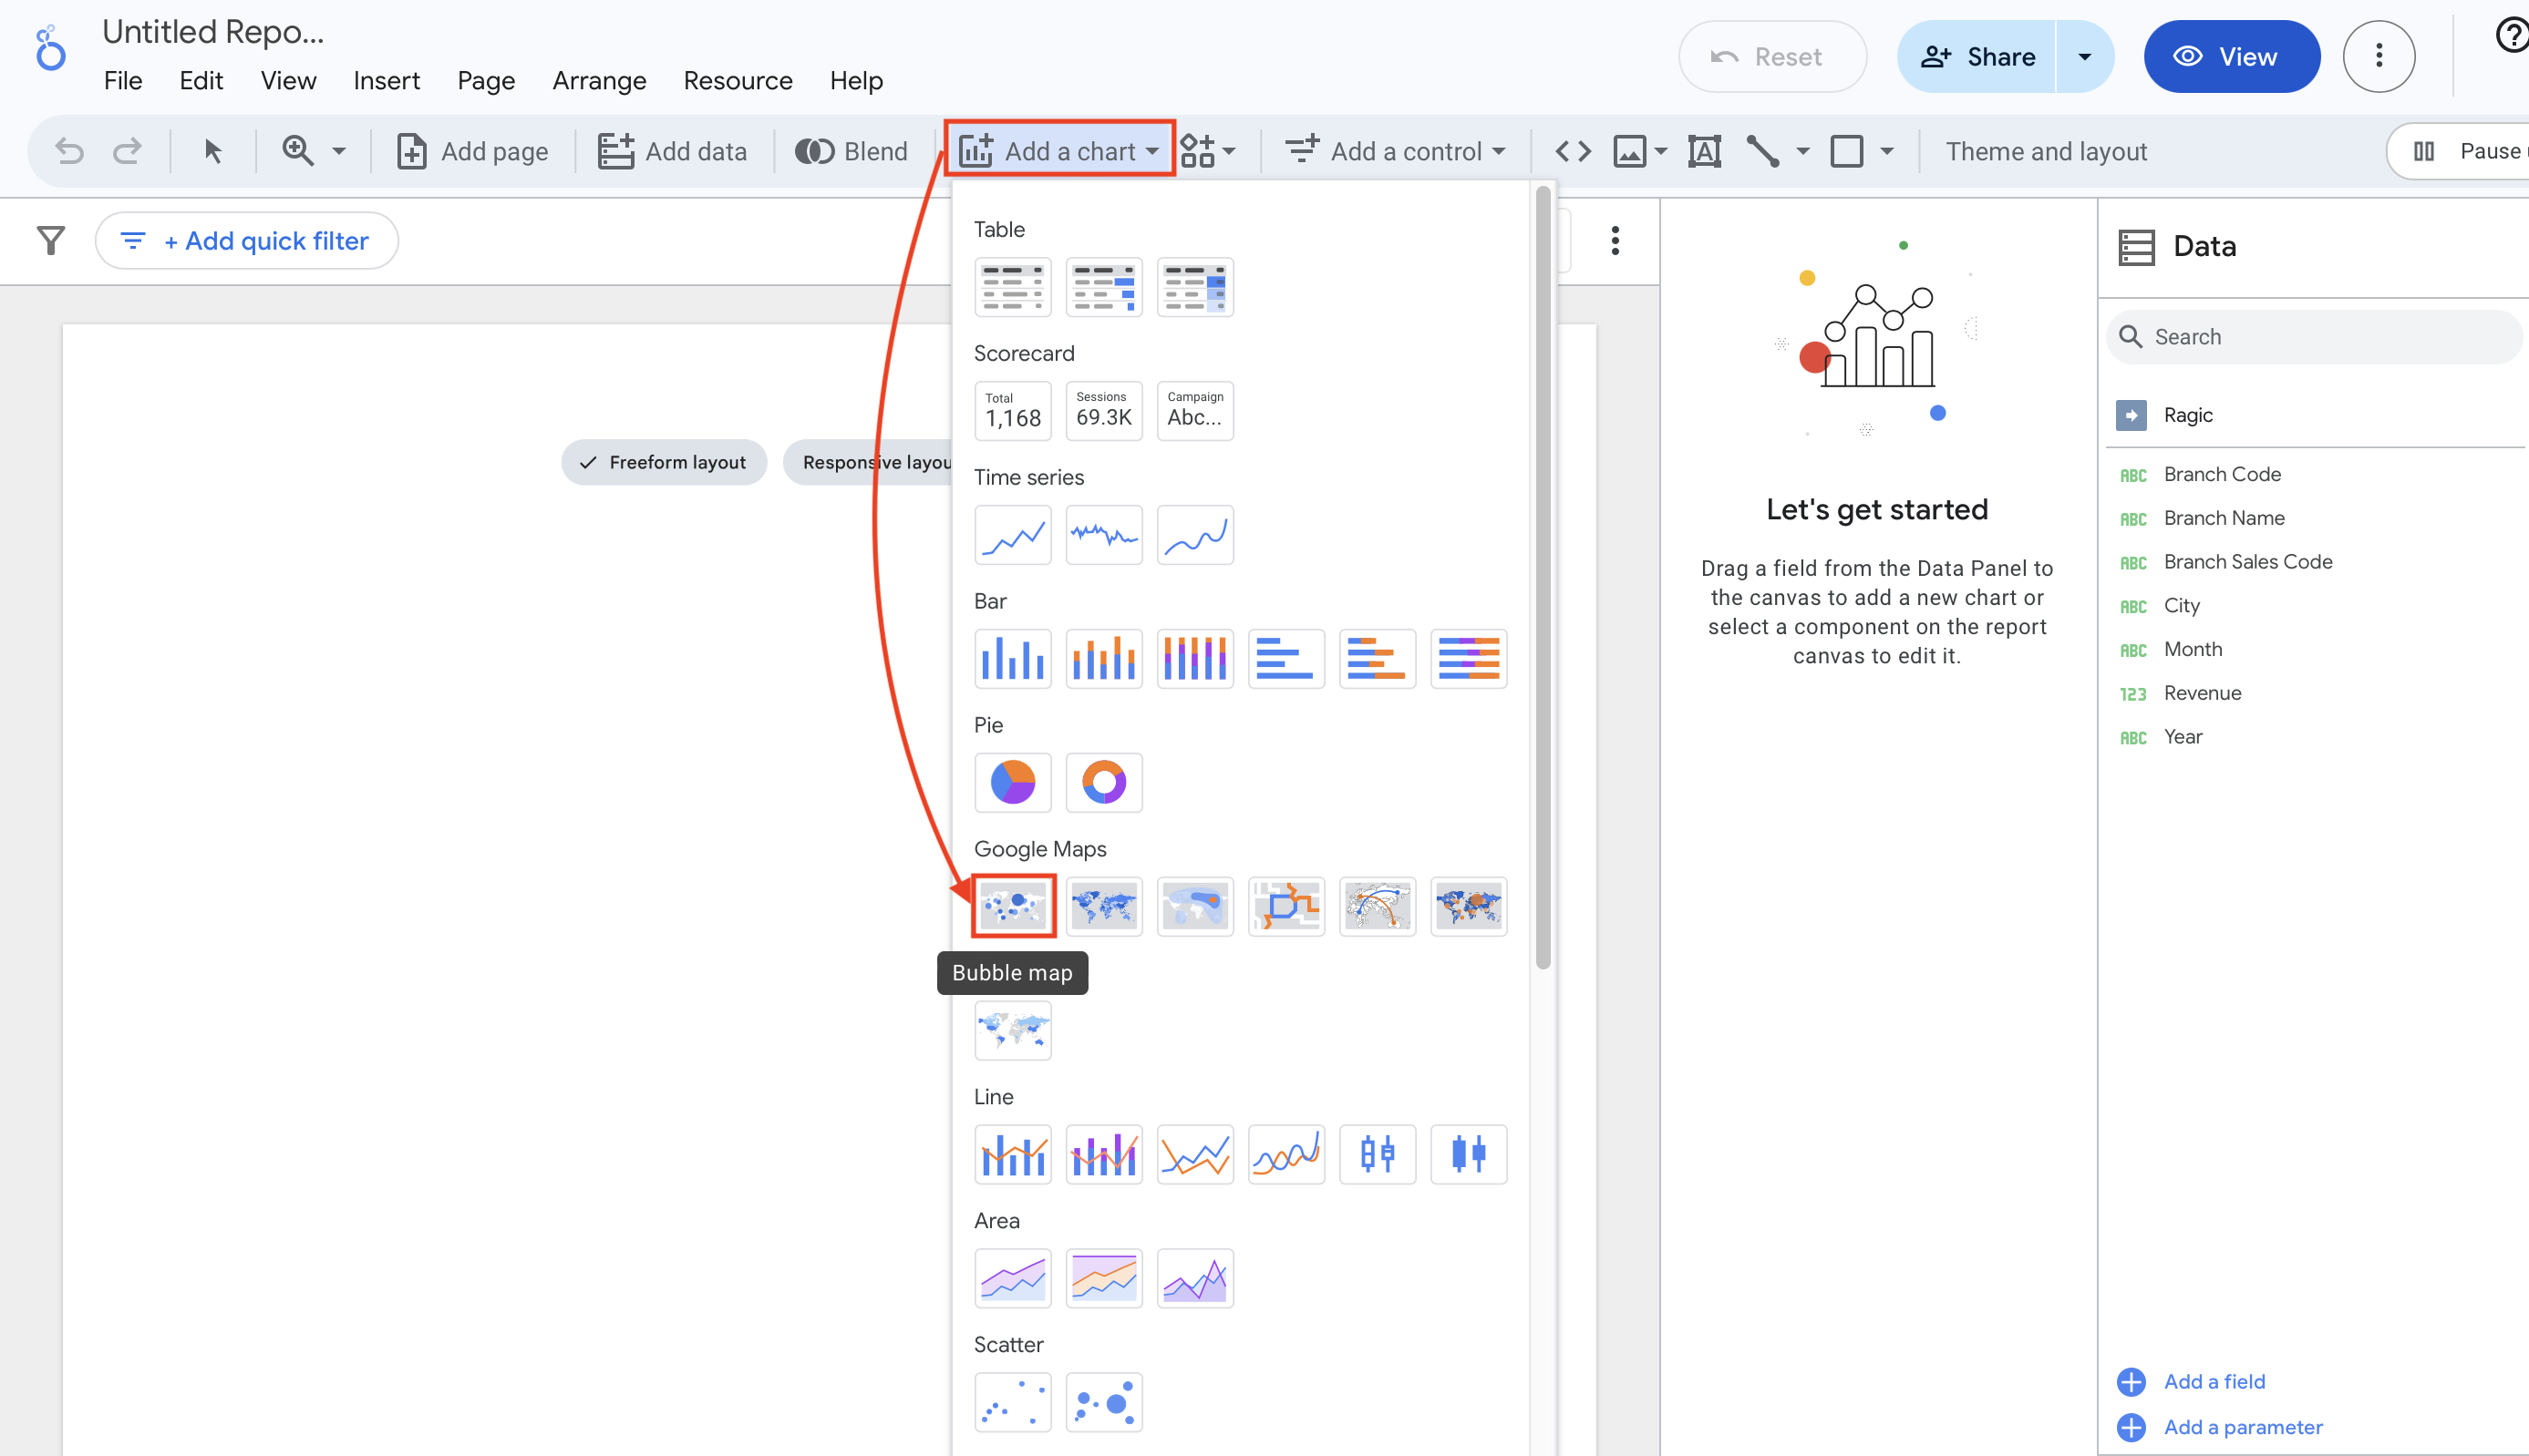Screen dimensions: 2529x1456
Task: Expand the Add a control dropdown
Action: pyautogui.click(x=1395, y=151)
